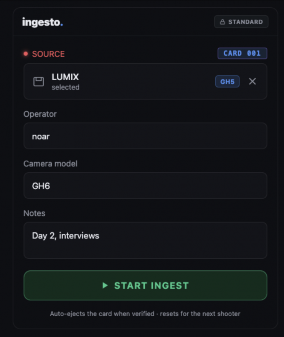Viewport: 284px width, 337px height.
Task: Start the ingest with the green button
Action: (x=145, y=286)
